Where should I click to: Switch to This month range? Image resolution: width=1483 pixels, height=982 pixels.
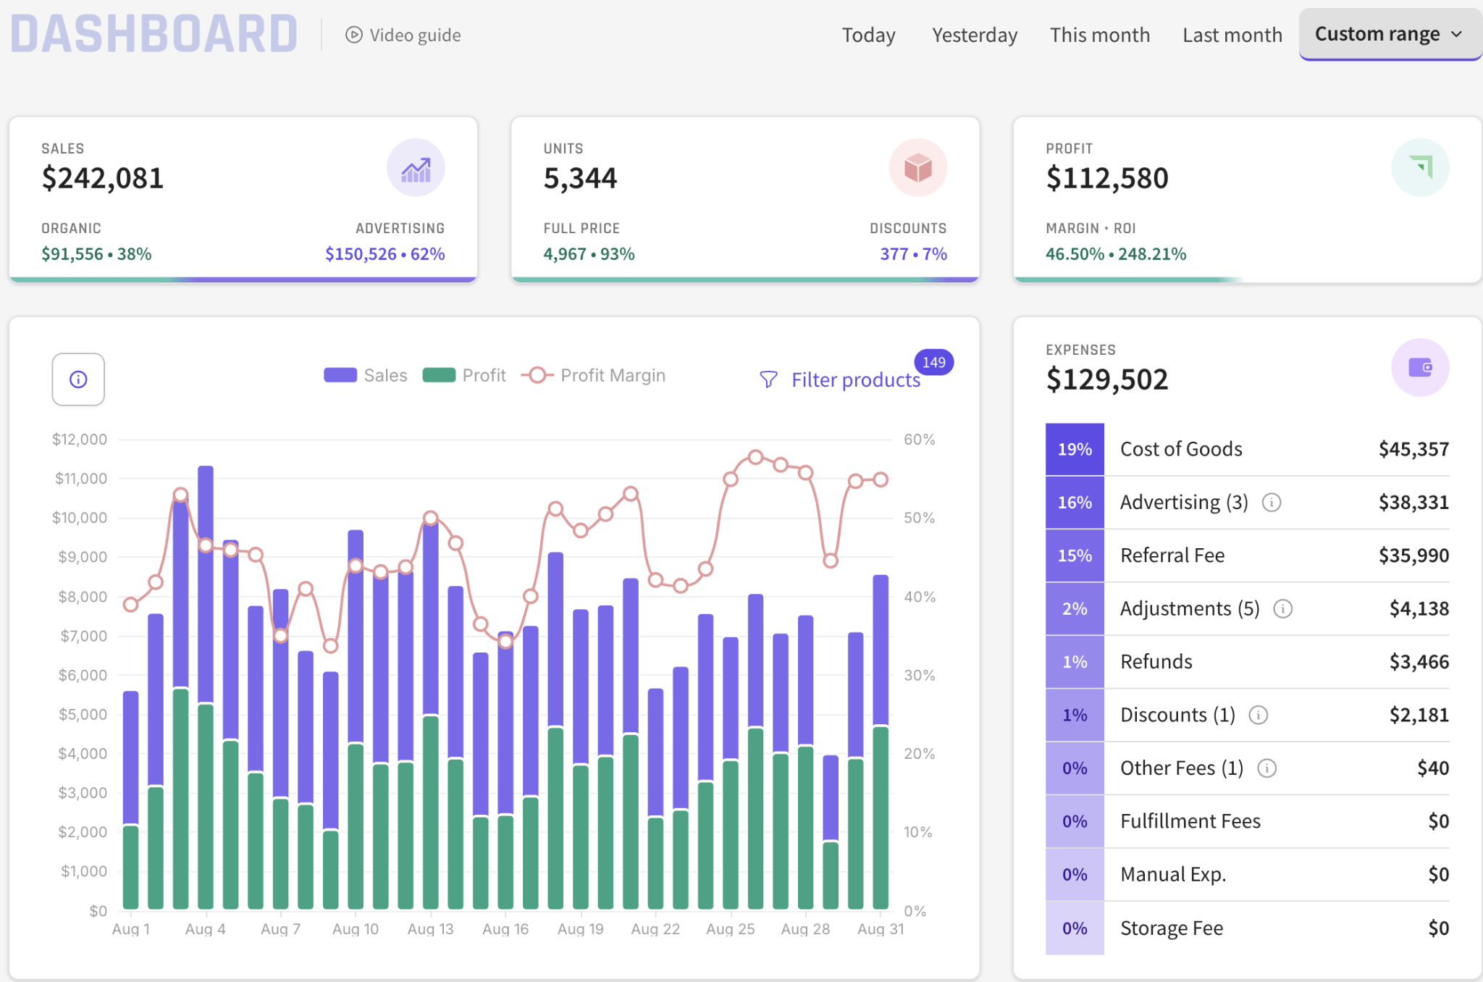[x=1100, y=35]
